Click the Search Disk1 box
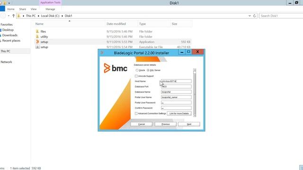 (281, 16)
